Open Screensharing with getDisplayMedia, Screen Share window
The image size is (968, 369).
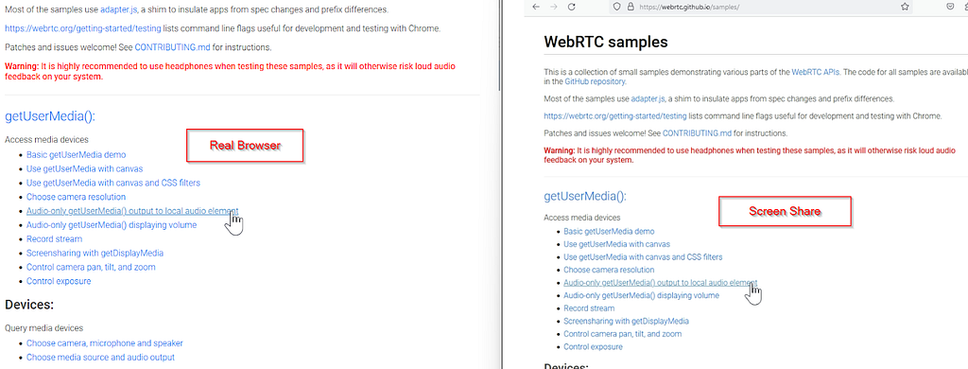click(626, 321)
